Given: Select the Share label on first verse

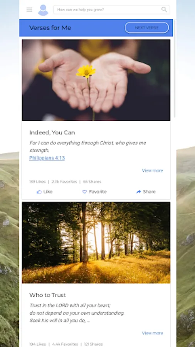Looking at the screenshot, I should point(149,192).
